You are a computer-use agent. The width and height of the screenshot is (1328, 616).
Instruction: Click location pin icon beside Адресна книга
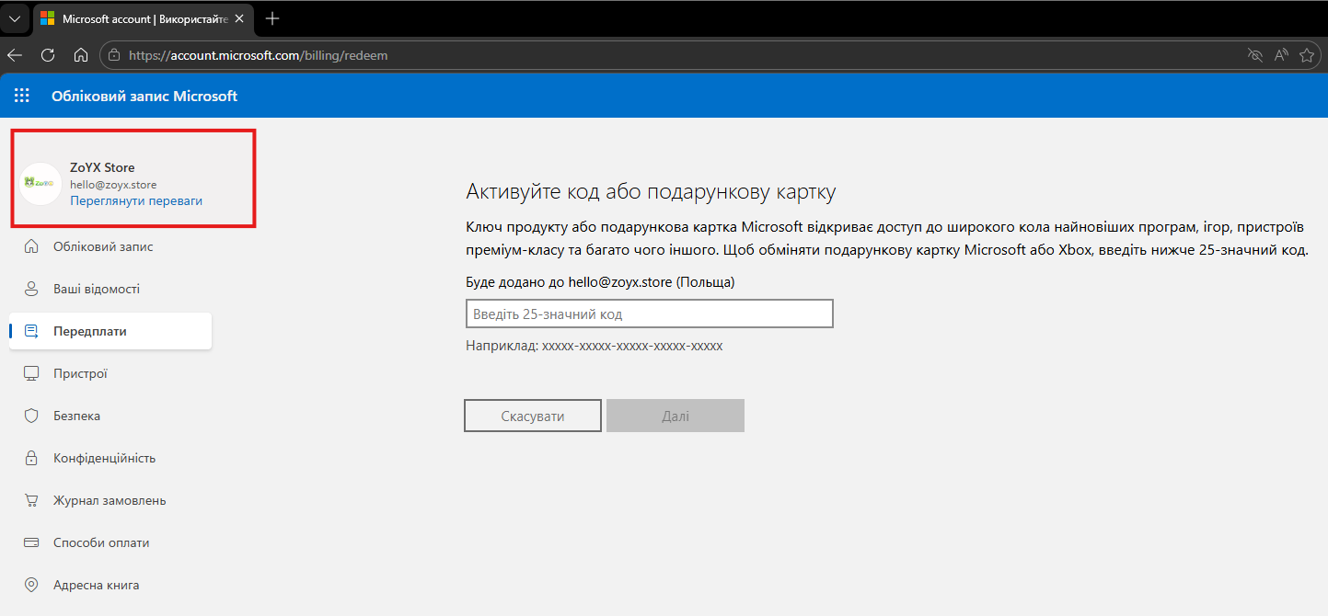click(31, 585)
